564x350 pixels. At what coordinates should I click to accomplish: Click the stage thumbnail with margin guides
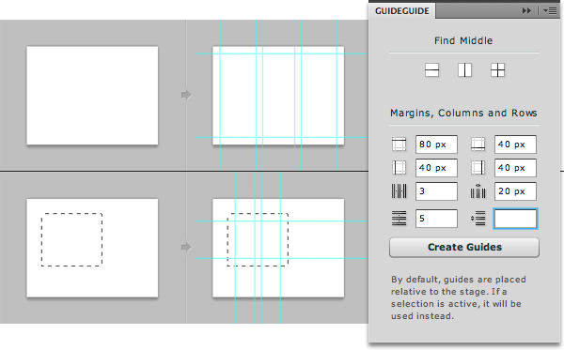point(278,96)
